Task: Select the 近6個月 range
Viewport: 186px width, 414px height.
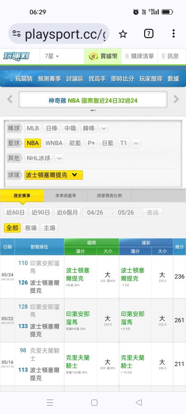Action: point(67,212)
